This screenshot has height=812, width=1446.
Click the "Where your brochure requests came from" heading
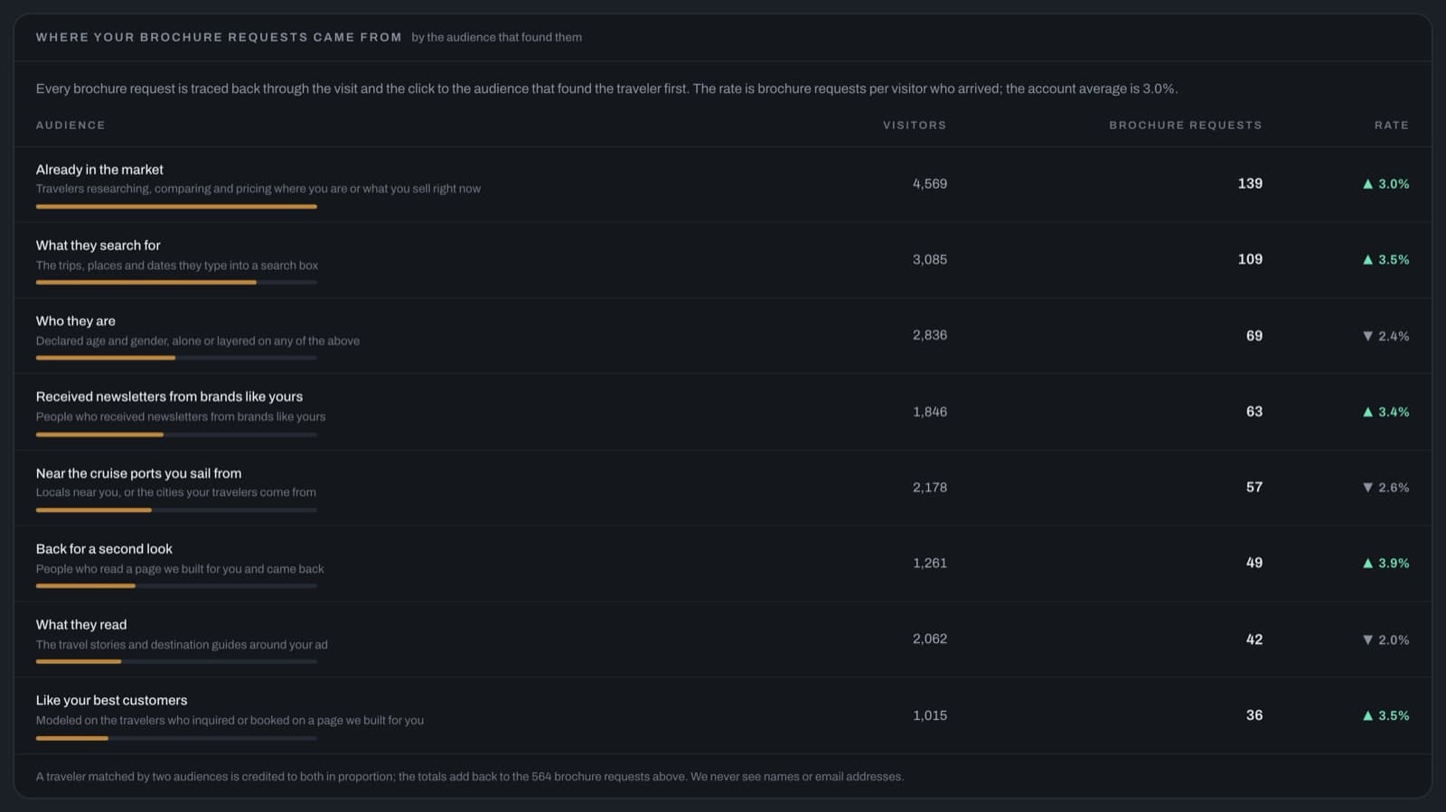219,37
